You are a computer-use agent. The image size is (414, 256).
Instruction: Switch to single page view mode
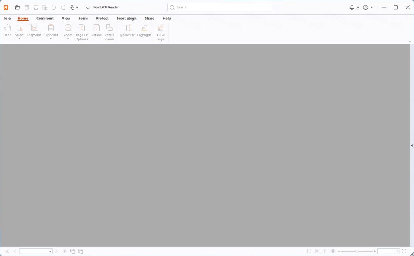pyautogui.click(x=309, y=251)
